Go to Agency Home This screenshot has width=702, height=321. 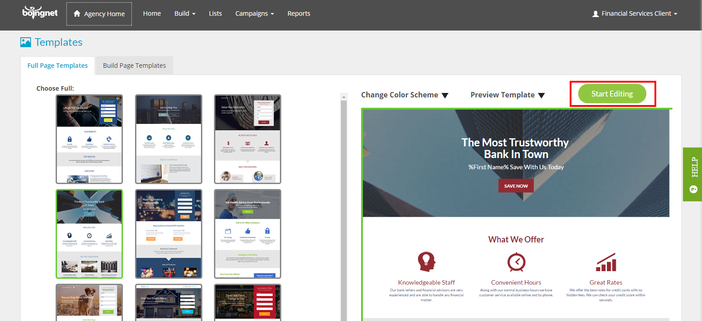click(x=99, y=14)
